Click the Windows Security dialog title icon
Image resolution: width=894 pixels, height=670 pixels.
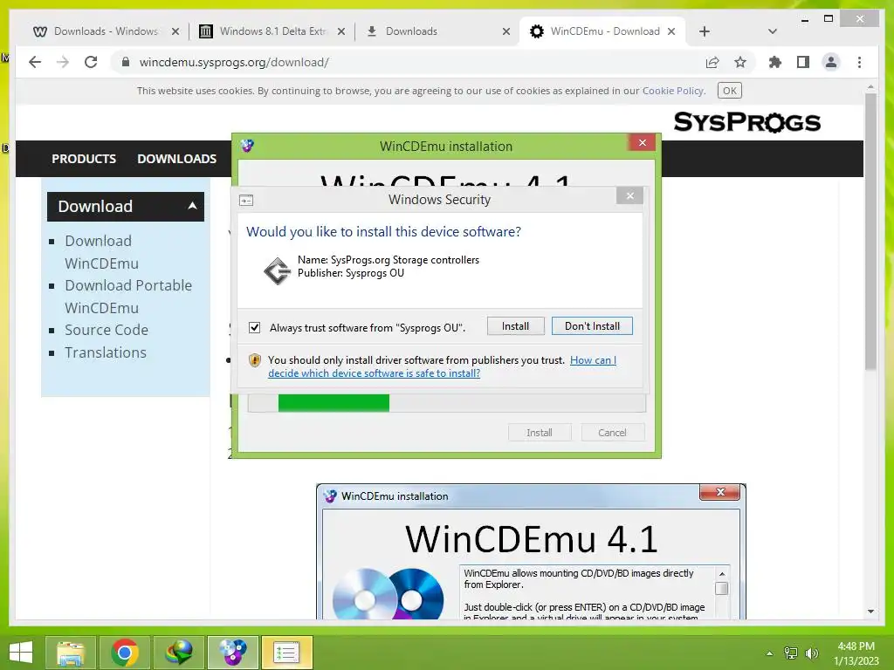coord(246,200)
